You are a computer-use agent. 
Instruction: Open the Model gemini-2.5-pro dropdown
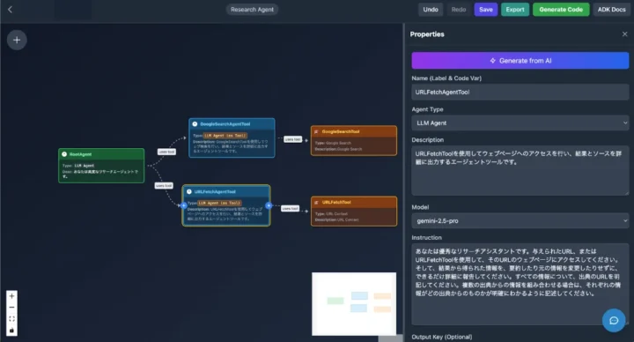tap(520, 221)
